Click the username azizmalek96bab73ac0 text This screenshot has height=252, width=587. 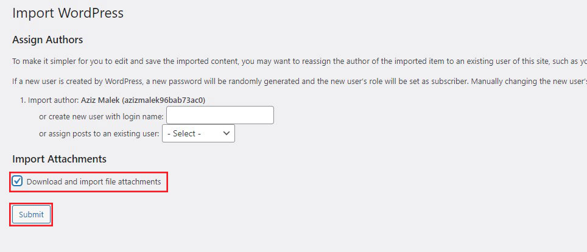pyautogui.click(x=164, y=100)
